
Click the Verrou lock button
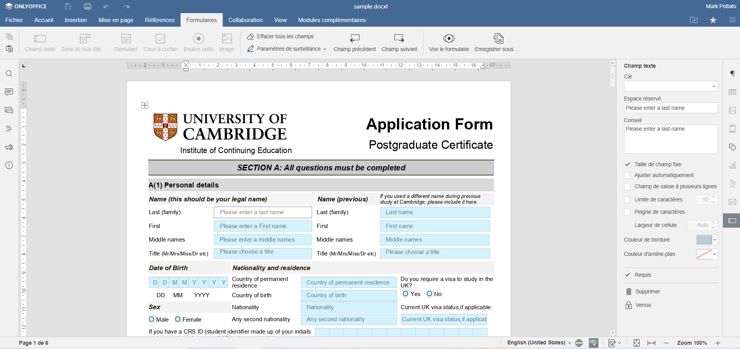coord(638,305)
